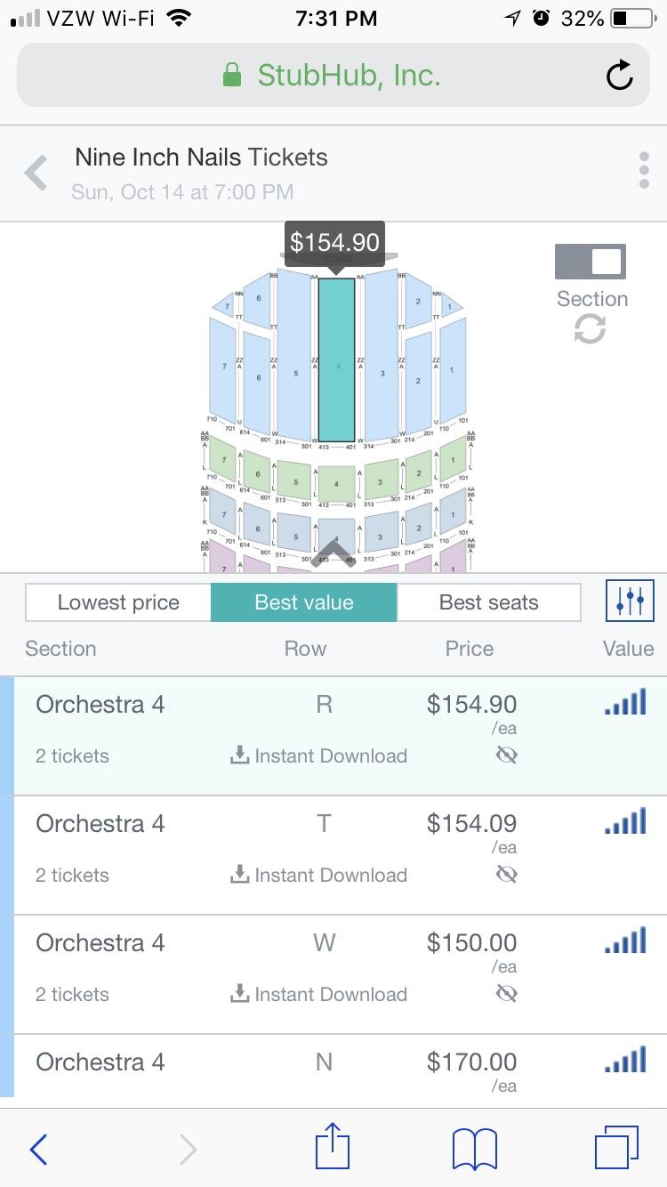Go back using the header back arrow

[x=36, y=171]
